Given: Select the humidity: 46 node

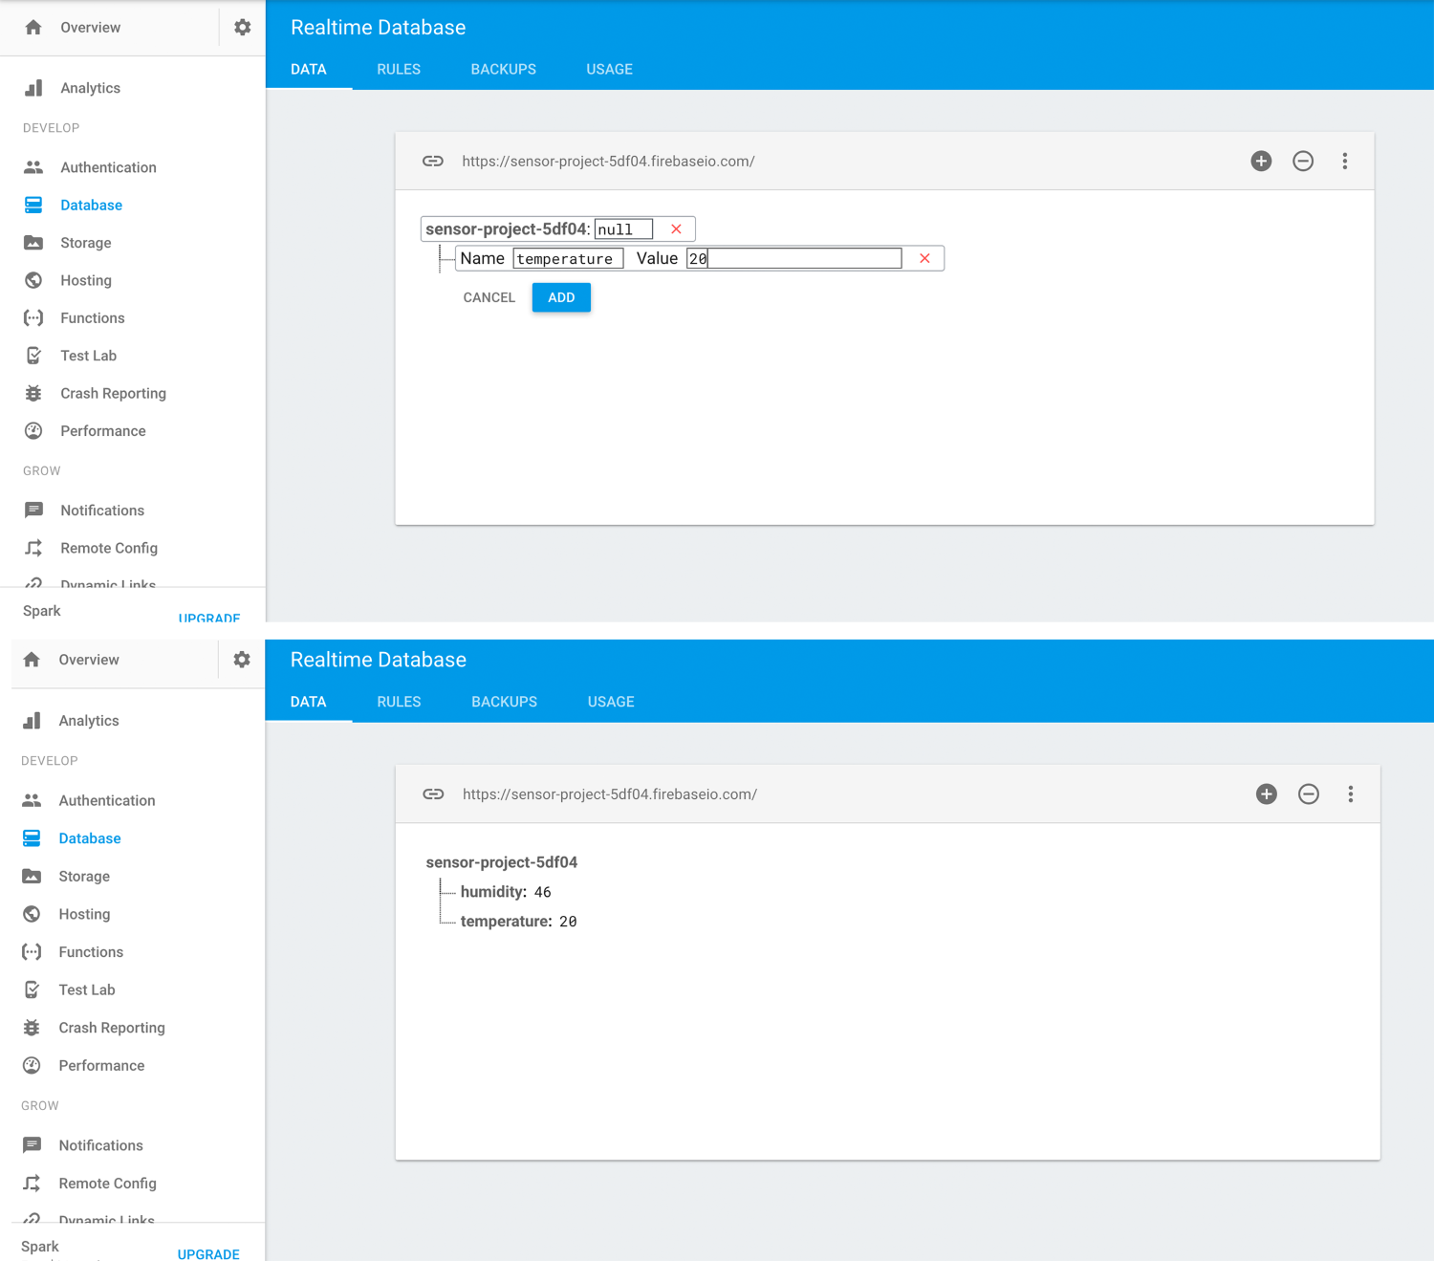Looking at the screenshot, I should coord(505,892).
